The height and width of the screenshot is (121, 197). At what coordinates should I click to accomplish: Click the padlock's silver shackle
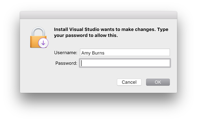point(38,31)
